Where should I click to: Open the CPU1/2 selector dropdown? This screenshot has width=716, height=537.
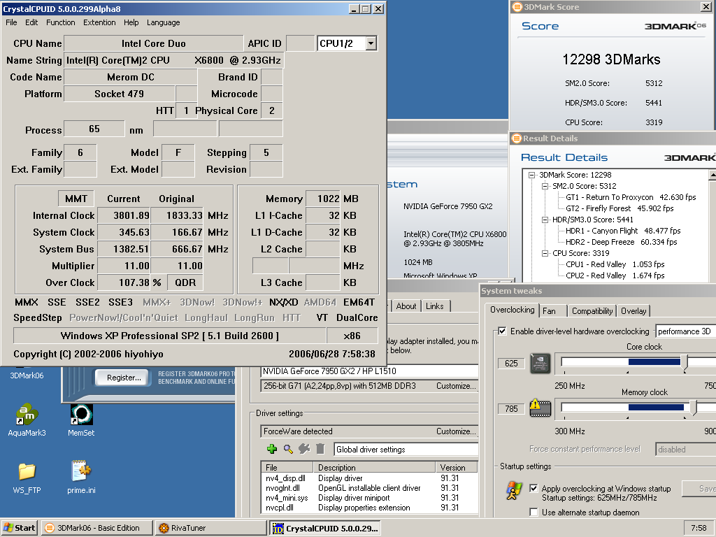click(x=371, y=43)
